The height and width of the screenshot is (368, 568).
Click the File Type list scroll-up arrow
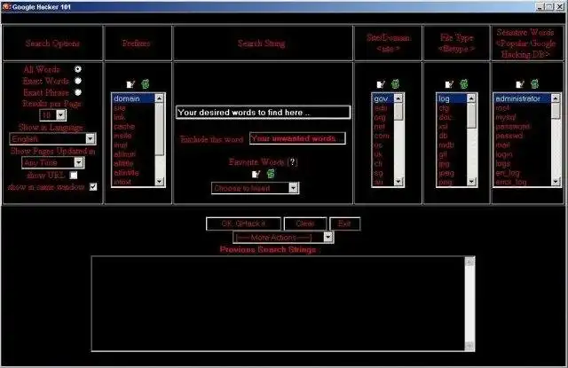471,98
